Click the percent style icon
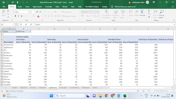 (x=87, y=16)
